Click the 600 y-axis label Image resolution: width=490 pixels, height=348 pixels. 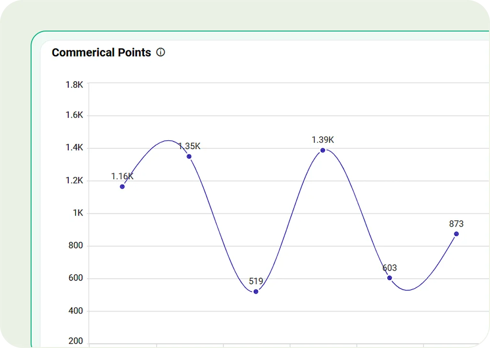75,278
